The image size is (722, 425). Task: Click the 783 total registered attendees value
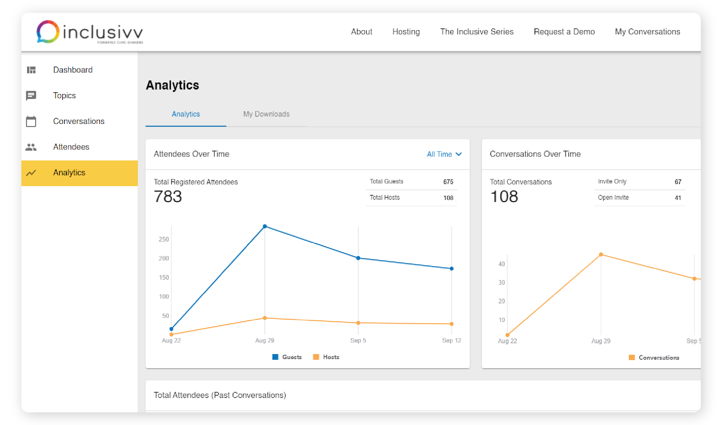point(168,197)
